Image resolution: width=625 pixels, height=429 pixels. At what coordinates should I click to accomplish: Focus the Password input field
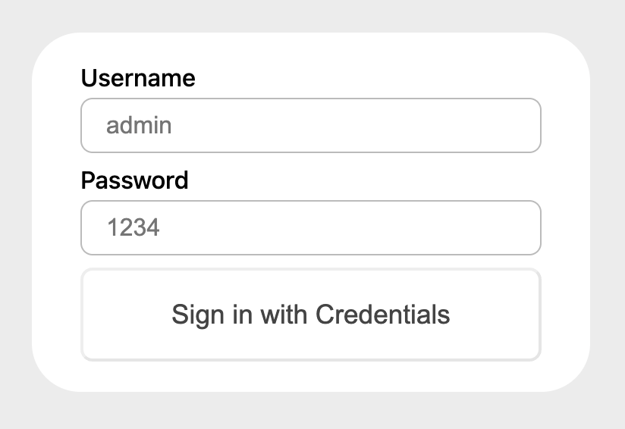311,228
